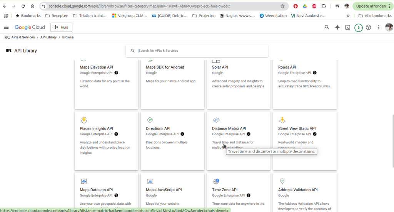Screen dimensions: 394x212
Task: Open the console three-dot settings menu
Action: click(x=379, y=27)
